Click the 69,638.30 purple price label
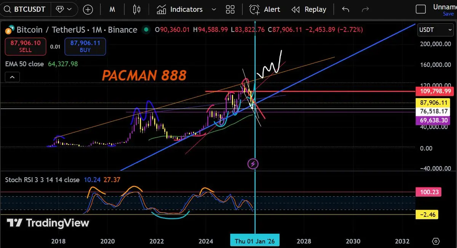The image size is (457, 248). pyautogui.click(x=433, y=121)
